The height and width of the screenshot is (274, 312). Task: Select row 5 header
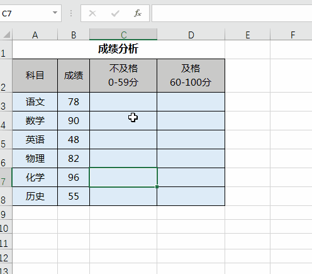coord(6,140)
